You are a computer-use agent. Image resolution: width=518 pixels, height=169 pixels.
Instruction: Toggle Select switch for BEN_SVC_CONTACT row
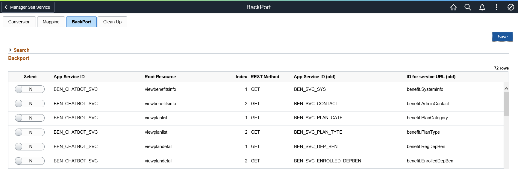[30, 104]
